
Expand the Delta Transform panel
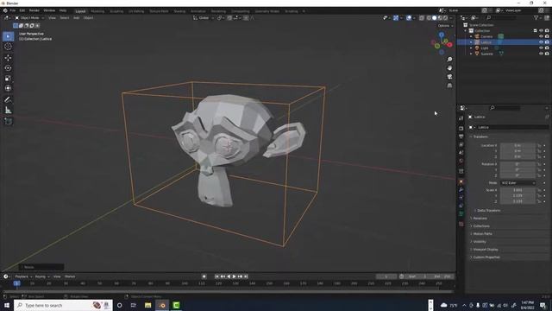point(488,211)
